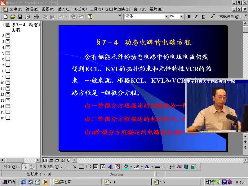Expand more standard toolbar buttons chevron
This screenshot has width=248, height=186.
[x=120, y=16]
